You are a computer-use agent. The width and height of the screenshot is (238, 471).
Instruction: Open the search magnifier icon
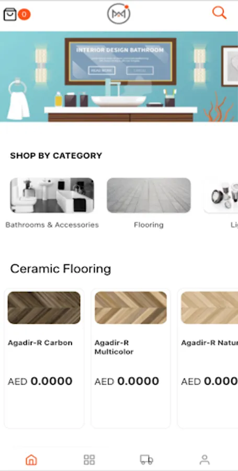point(219,13)
